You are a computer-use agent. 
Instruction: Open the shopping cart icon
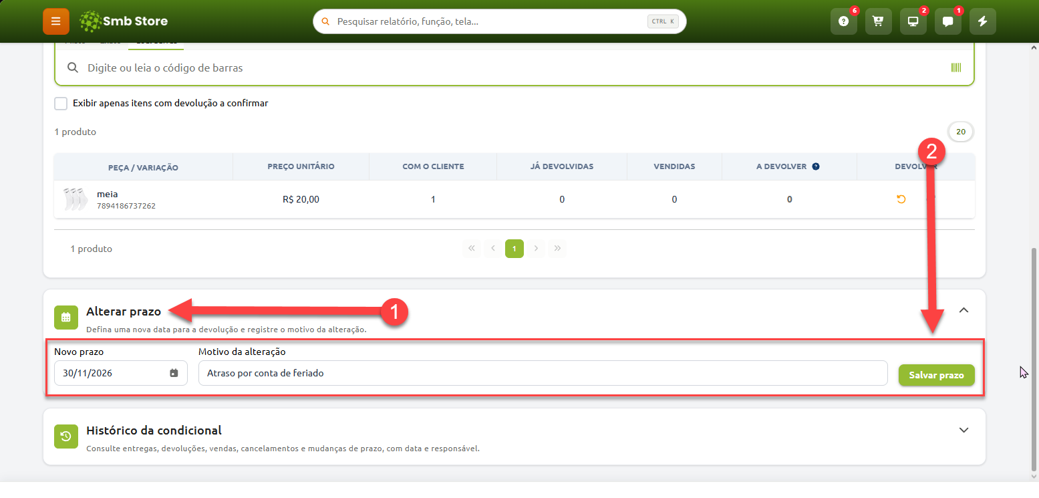(879, 21)
